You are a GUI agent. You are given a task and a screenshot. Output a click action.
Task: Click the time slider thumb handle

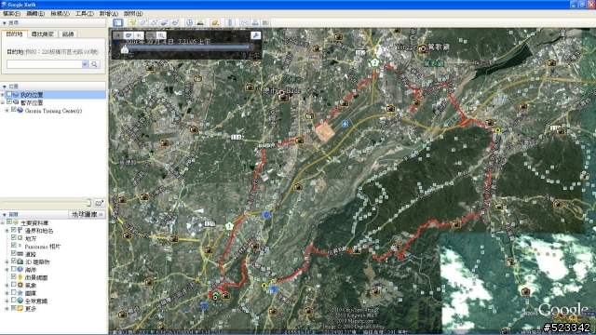coord(124,48)
